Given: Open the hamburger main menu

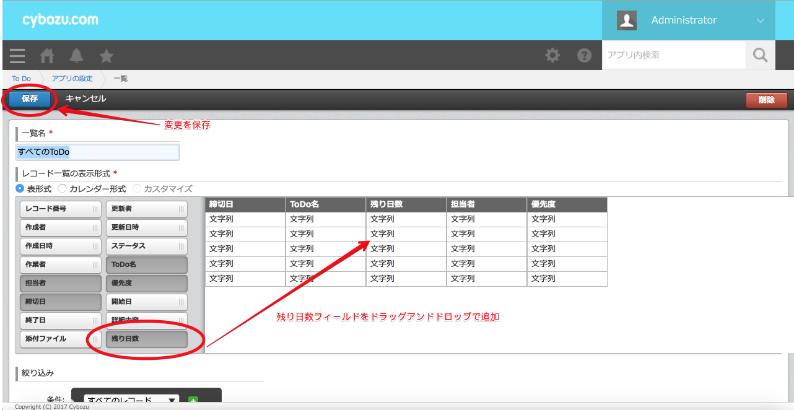Looking at the screenshot, I should tap(17, 56).
